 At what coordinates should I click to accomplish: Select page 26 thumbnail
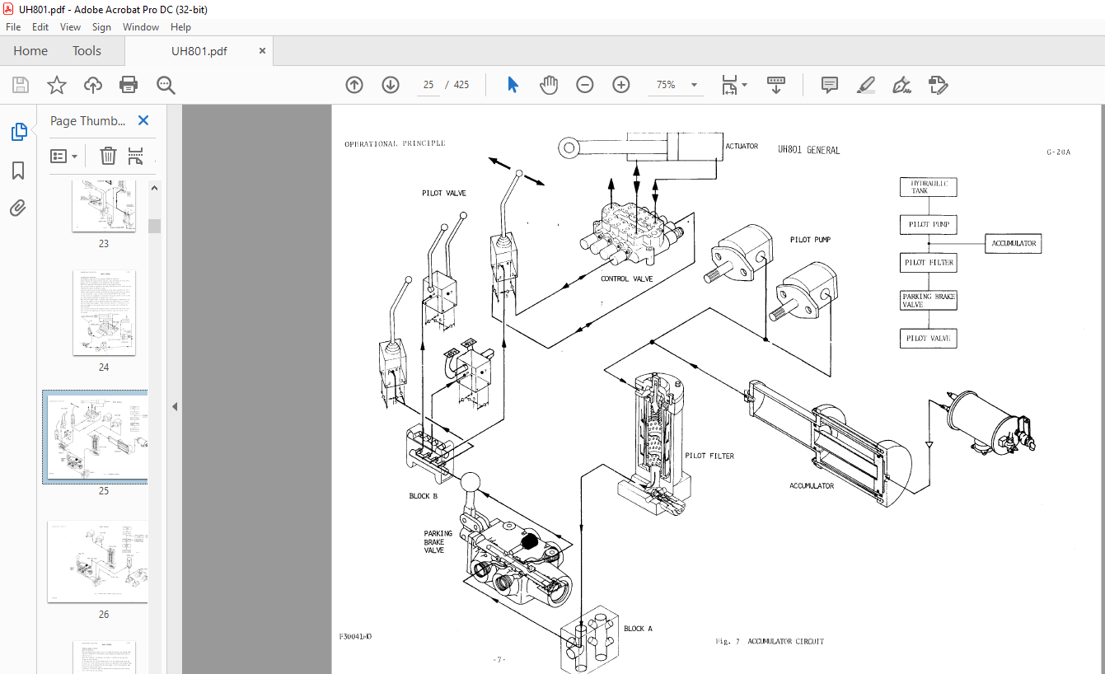click(97, 561)
